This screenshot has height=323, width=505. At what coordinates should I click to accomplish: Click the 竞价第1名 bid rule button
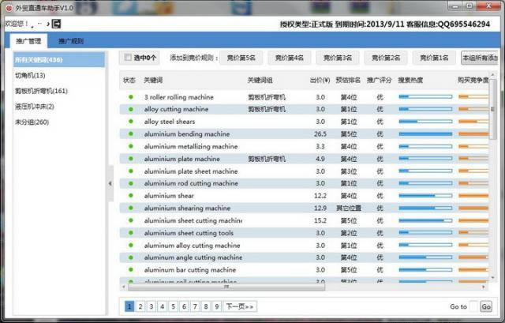point(434,58)
